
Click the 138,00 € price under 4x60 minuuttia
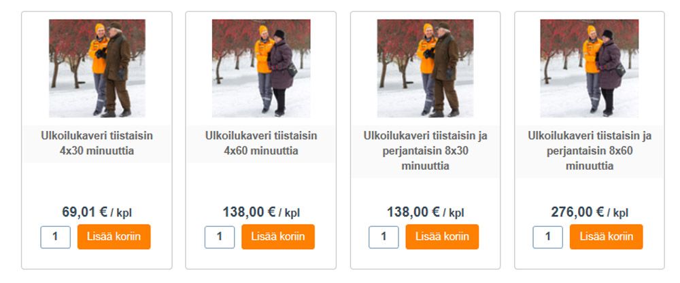pyautogui.click(x=250, y=212)
